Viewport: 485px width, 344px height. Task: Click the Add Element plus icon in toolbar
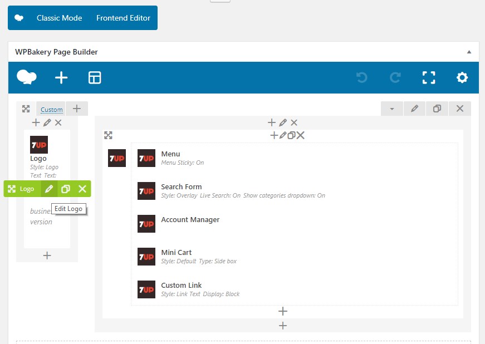click(x=61, y=78)
